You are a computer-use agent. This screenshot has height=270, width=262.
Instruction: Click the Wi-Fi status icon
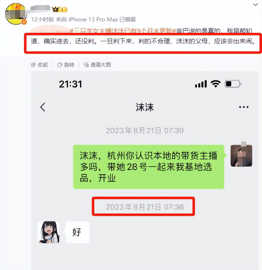(216, 84)
